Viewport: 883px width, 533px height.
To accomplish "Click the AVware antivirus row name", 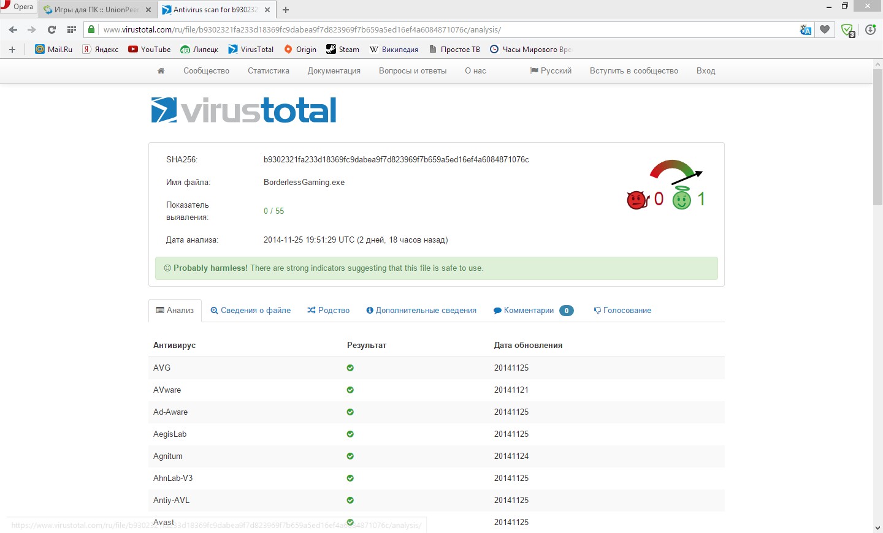I will 167,390.
